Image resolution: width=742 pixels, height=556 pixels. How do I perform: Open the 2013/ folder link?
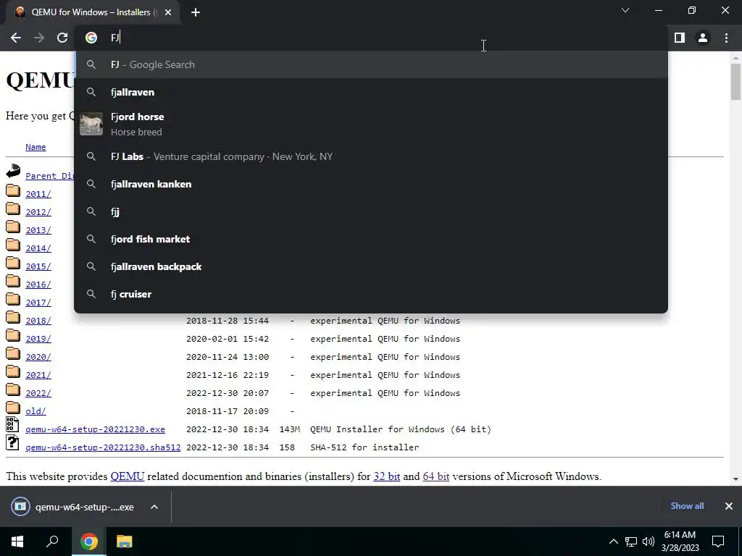tap(38, 230)
